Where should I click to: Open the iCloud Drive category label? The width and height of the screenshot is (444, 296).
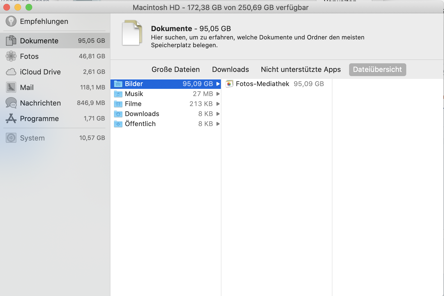41,72
